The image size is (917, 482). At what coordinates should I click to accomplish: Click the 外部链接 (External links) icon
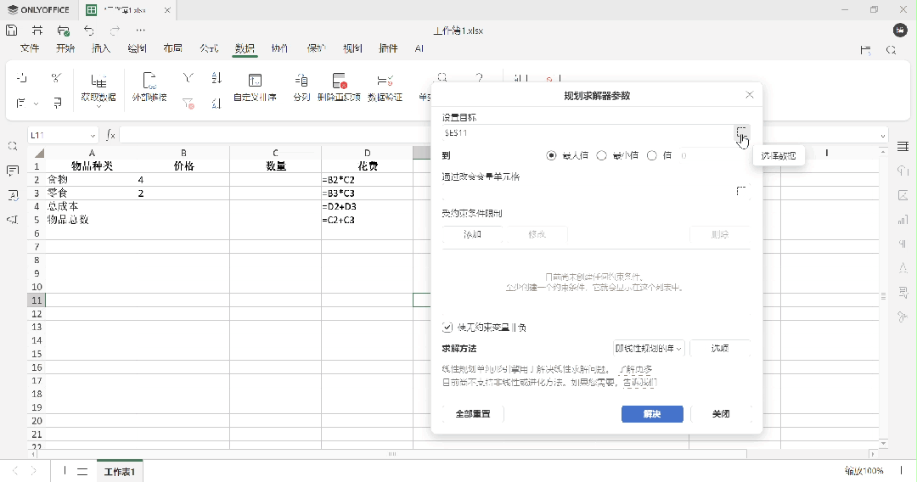(x=149, y=81)
